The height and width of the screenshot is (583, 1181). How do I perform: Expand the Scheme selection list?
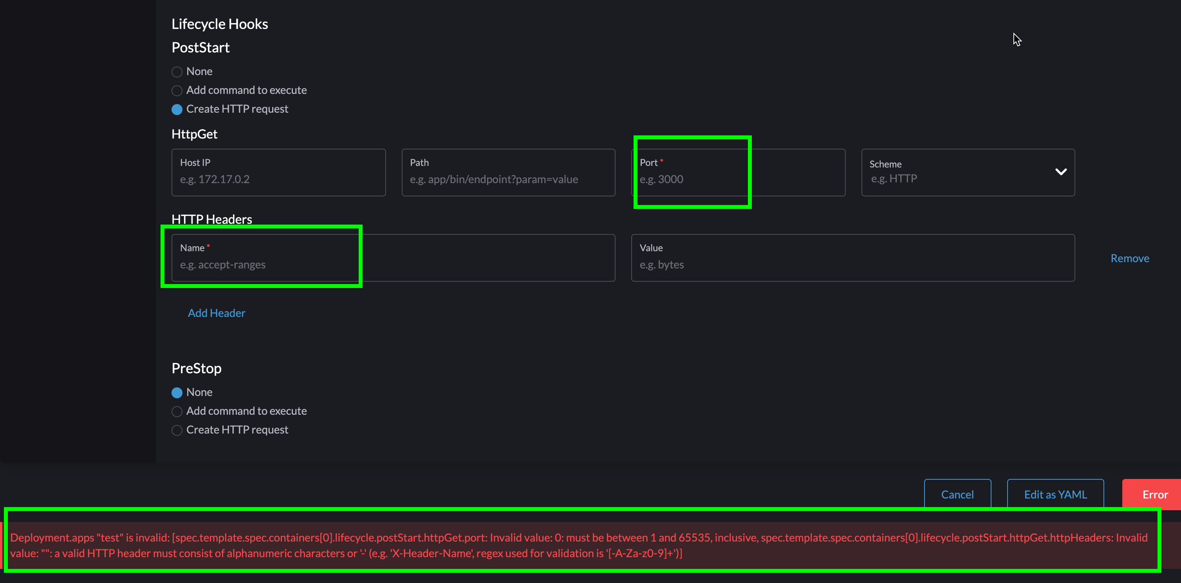pos(1061,172)
